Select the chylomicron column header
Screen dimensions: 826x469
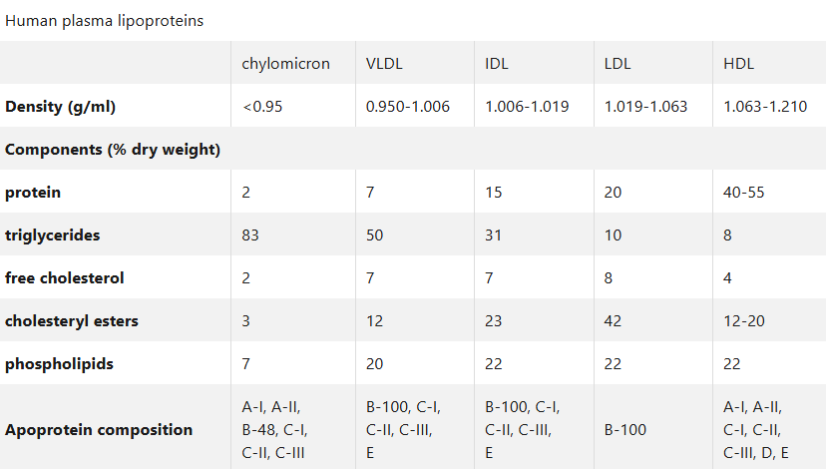click(x=285, y=64)
